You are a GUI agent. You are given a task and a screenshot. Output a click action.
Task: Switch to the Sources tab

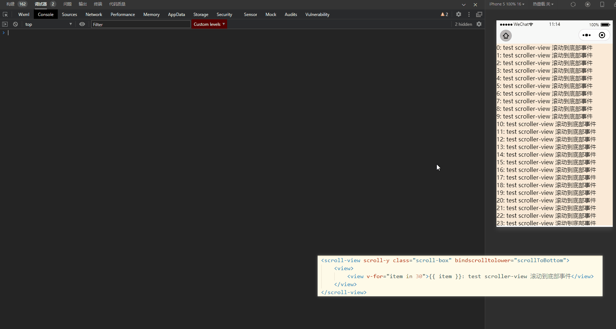click(x=69, y=15)
